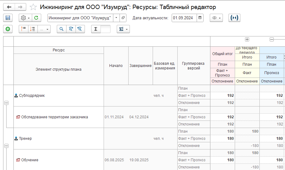Open the selected project form button
Viewport: 285px width, 170px height.
[123, 18]
